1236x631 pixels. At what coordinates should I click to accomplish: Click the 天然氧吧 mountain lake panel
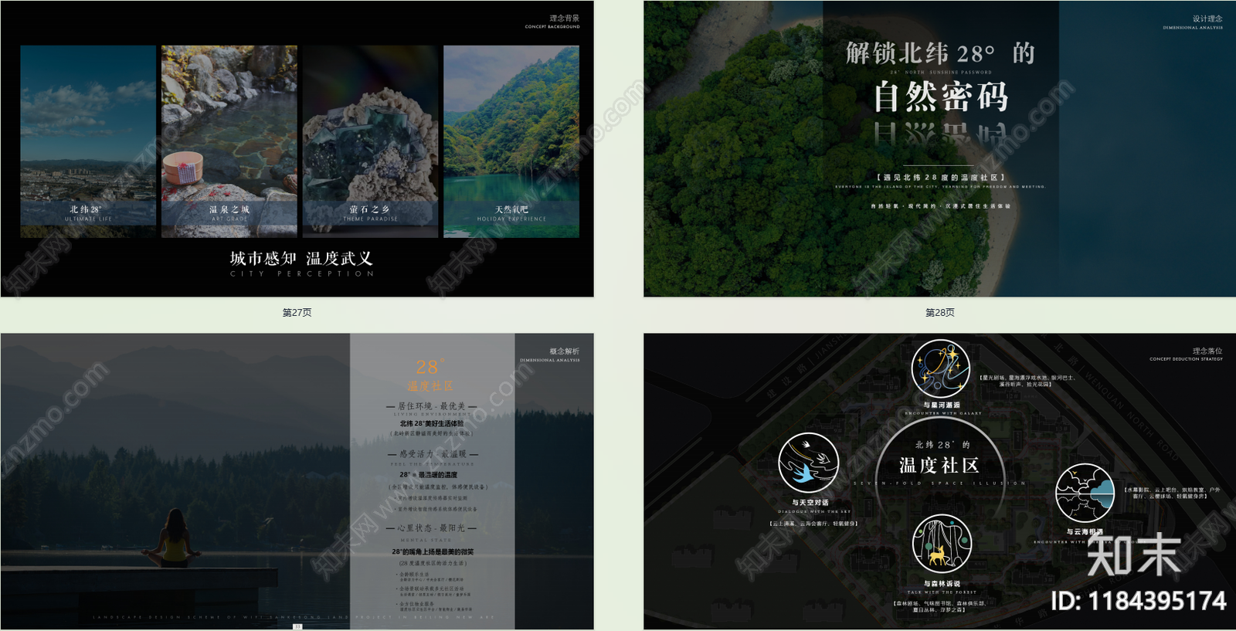(x=511, y=141)
